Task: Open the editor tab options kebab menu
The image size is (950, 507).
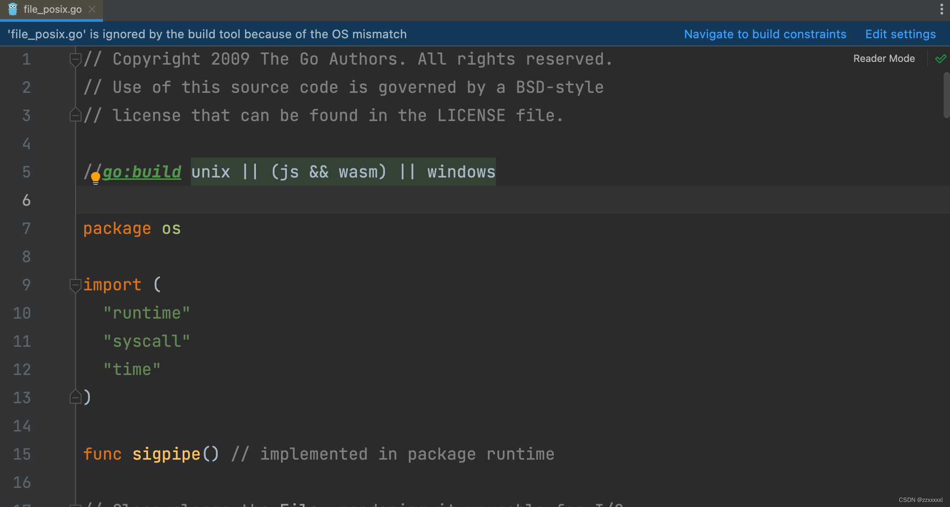Action: pos(941,9)
